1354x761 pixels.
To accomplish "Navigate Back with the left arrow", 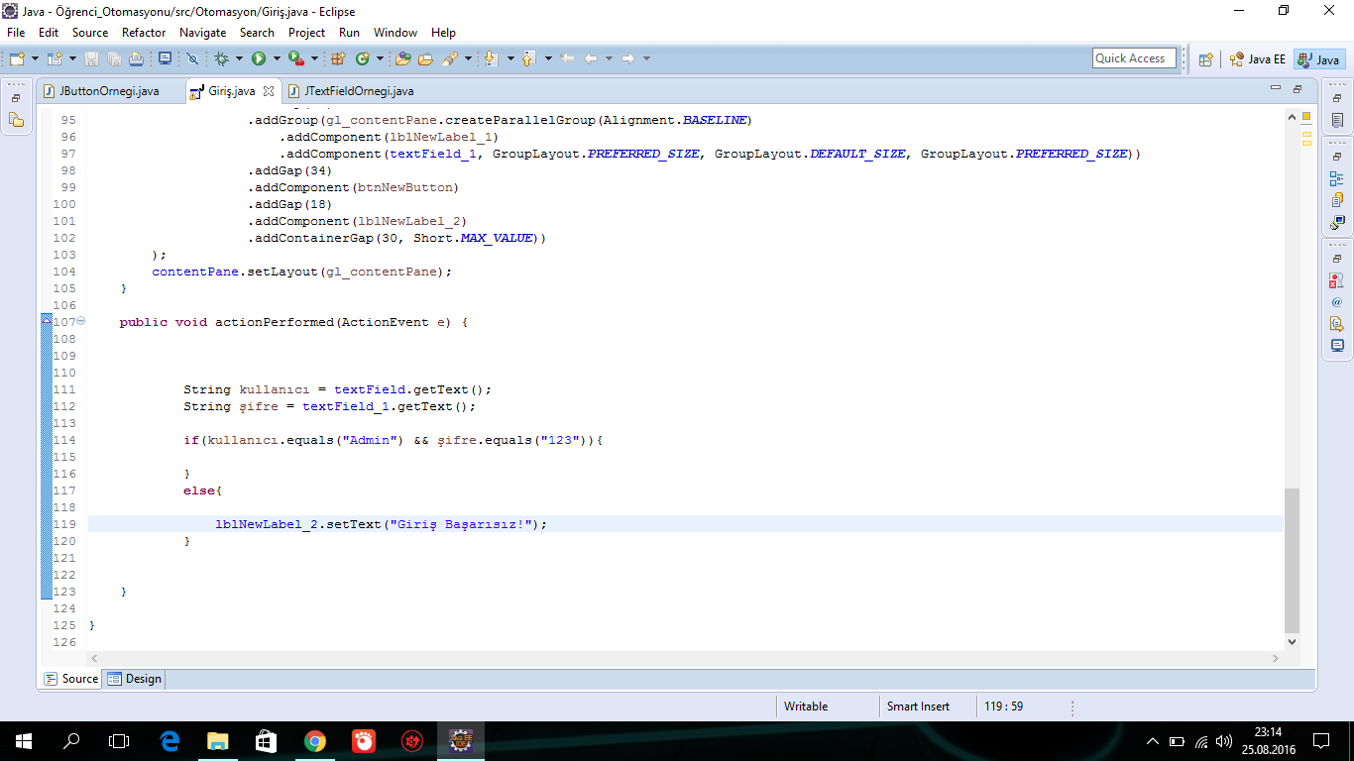I will point(591,58).
